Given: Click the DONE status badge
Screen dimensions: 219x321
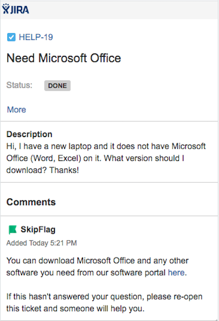Looking at the screenshot, I should [58, 85].
